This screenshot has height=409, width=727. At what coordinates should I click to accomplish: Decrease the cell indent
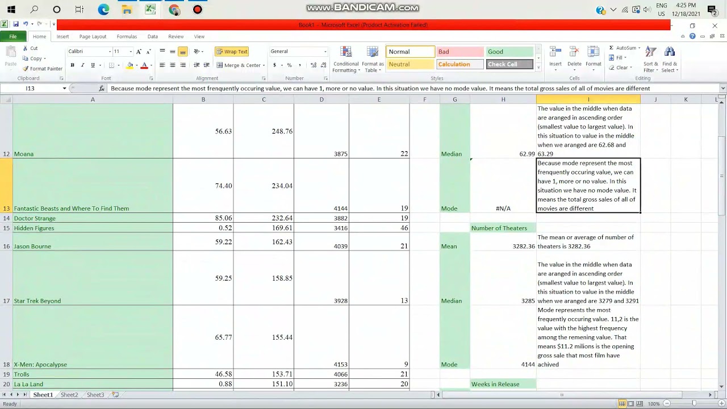click(x=197, y=65)
